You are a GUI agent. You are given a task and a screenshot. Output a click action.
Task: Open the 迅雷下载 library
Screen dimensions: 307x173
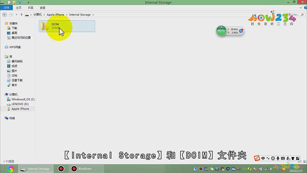(17, 80)
